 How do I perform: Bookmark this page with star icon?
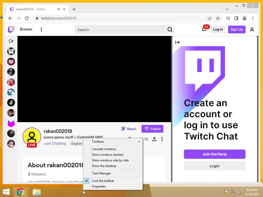tap(218, 18)
